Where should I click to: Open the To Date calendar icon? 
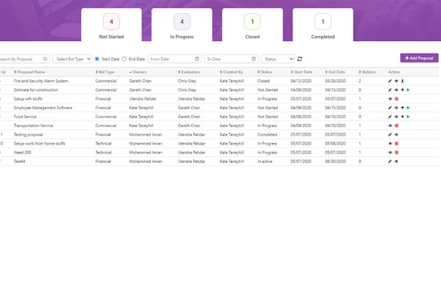click(254, 59)
